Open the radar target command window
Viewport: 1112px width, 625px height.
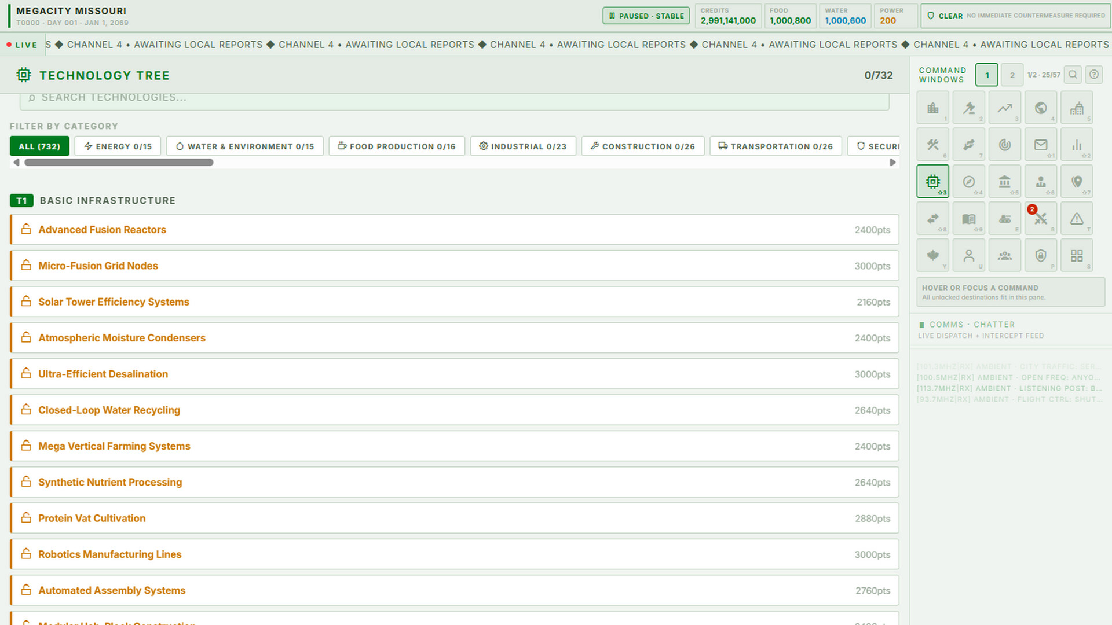pyautogui.click(x=1004, y=145)
